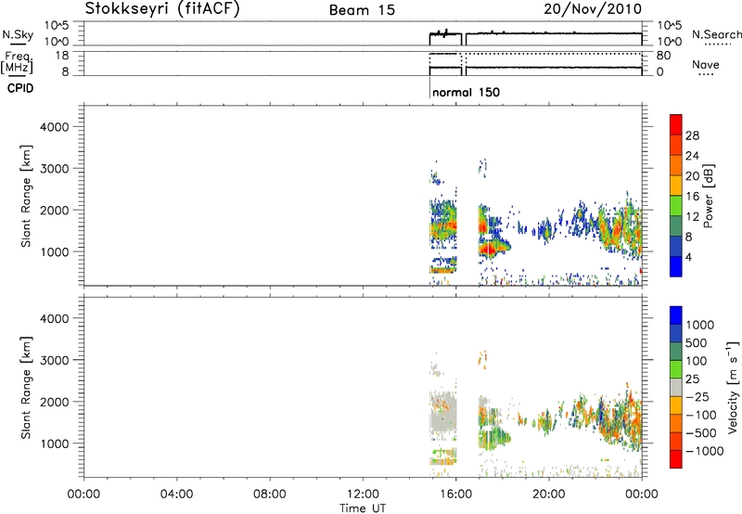Click the "80" Nave axis tick
The image size is (742, 514).
point(664,56)
